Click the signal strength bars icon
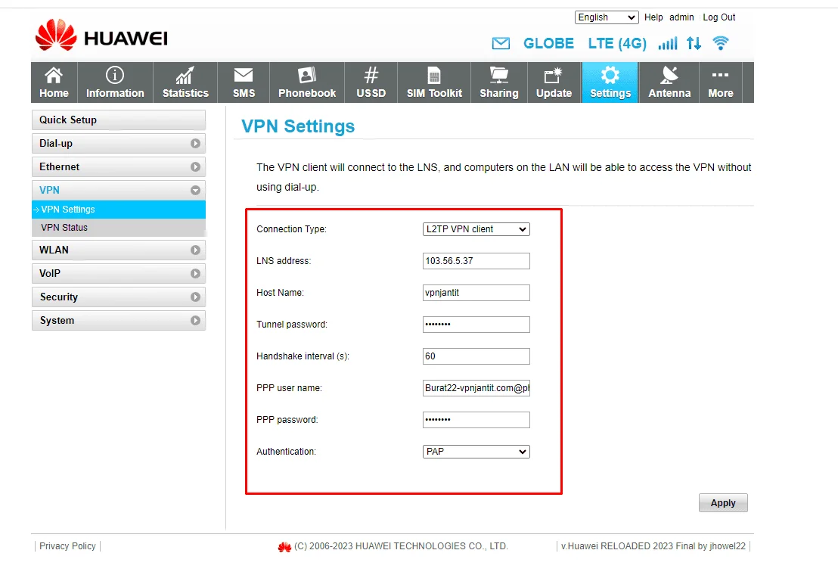Image resolution: width=838 pixels, height=575 pixels. pos(668,43)
